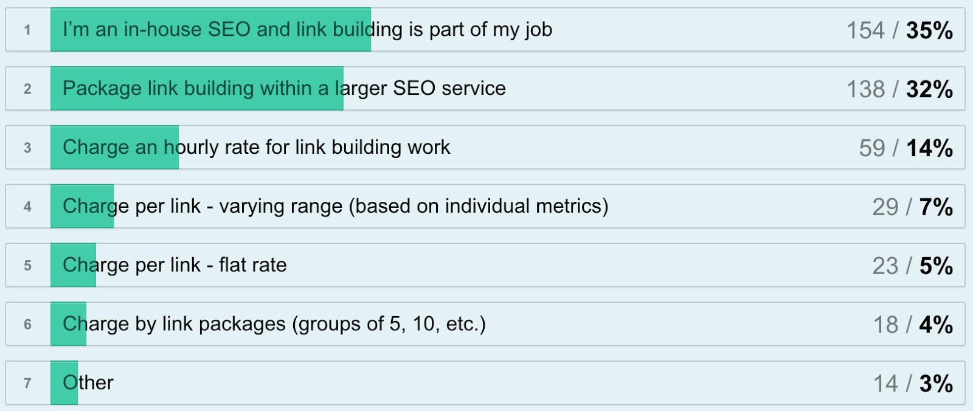973x411 pixels.
Task: Click rank number 1 badge
Action: [x=27, y=30]
